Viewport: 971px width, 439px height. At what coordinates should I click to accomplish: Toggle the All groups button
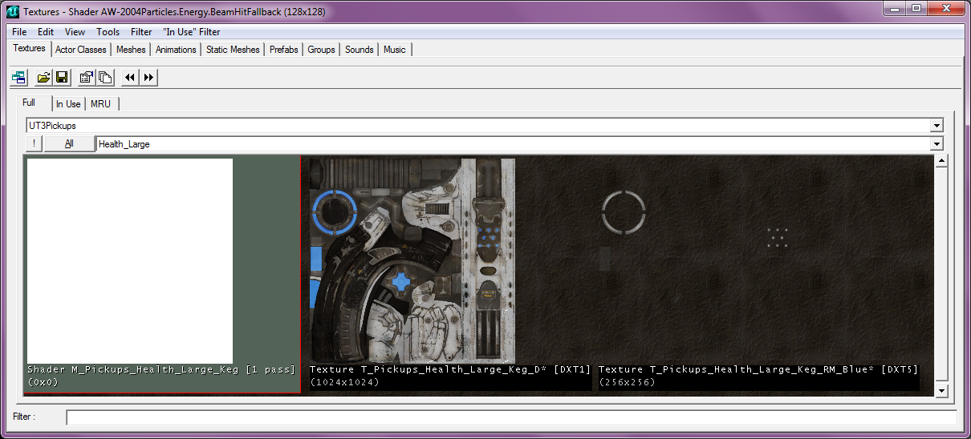click(69, 144)
